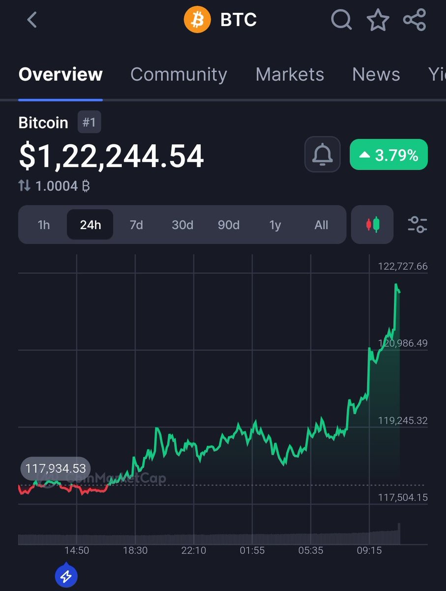Switch to the Markets tab
The height and width of the screenshot is (591, 446).
pos(290,74)
